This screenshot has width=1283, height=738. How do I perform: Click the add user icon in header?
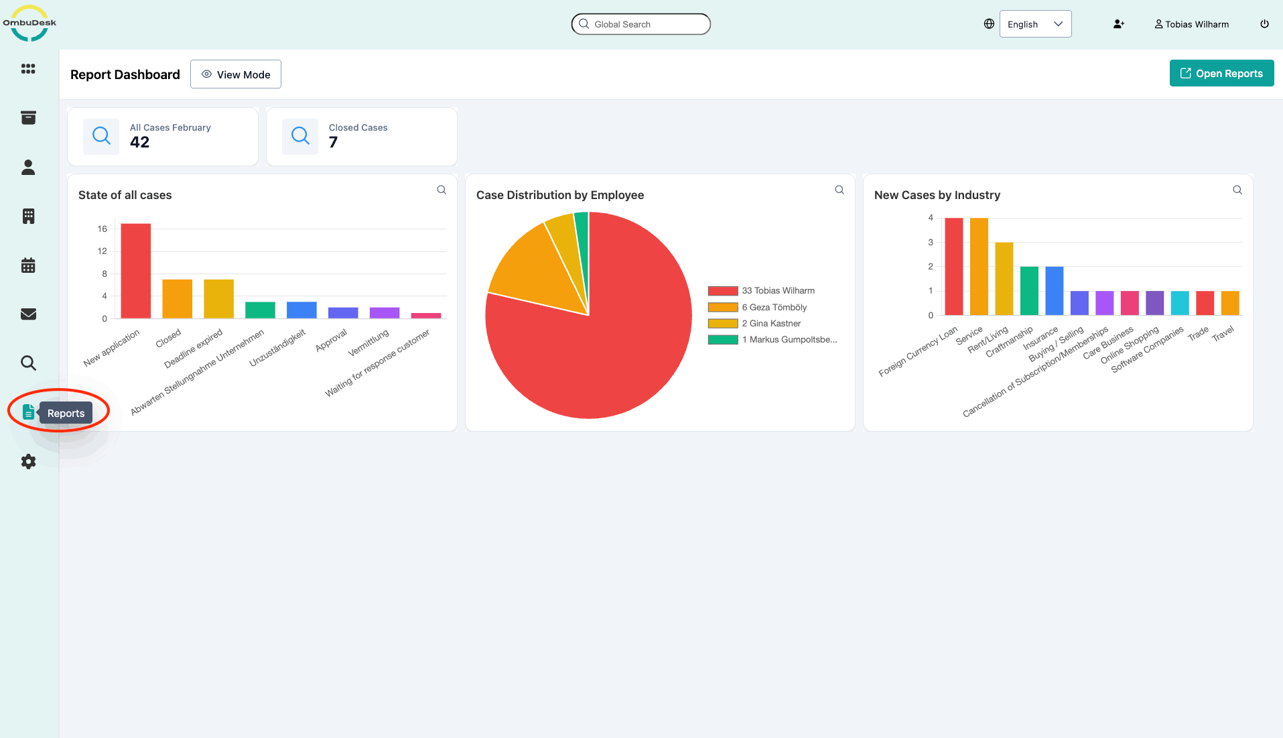click(1118, 24)
